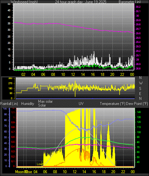Click the 25 value on windspeed axis
This screenshot has width=149, height=176.
click(9, 36)
